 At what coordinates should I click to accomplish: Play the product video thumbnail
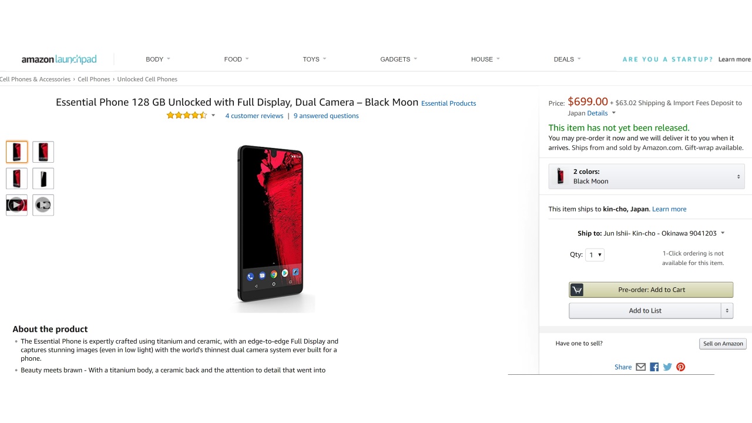click(16, 205)
